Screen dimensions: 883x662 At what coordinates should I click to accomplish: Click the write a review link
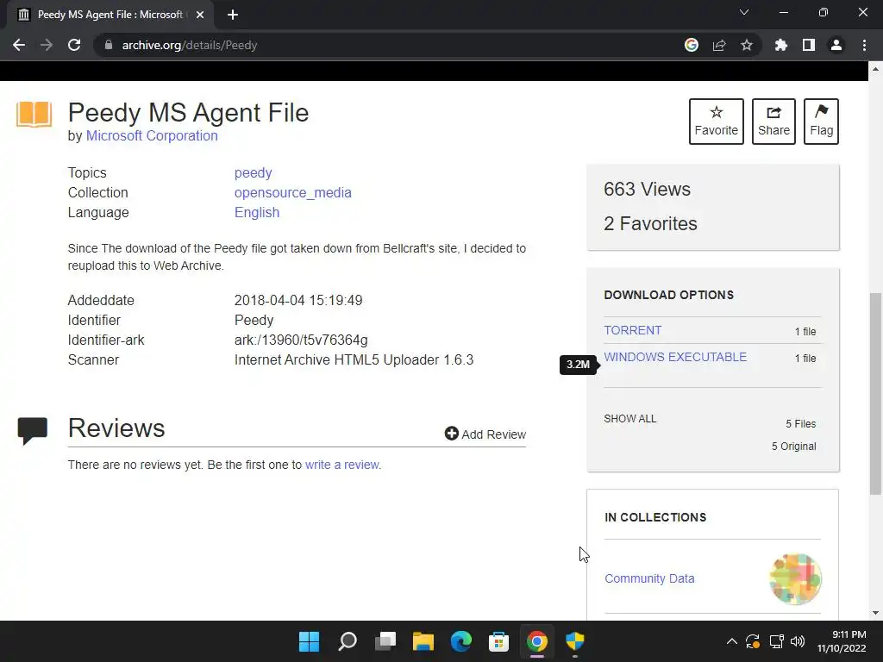(x=341, y=465)
